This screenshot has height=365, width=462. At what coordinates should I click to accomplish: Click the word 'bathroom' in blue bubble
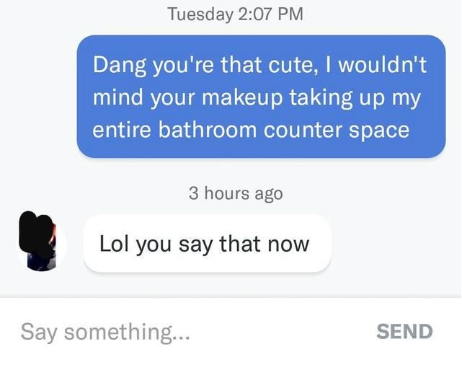[x=208, y=130]
